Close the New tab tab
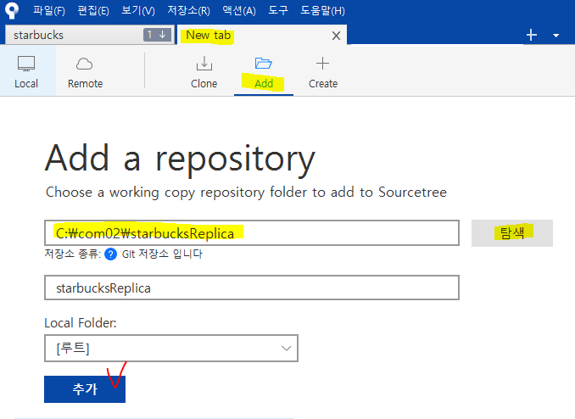This screenshot has width=575, height=419. coord(336,36)
